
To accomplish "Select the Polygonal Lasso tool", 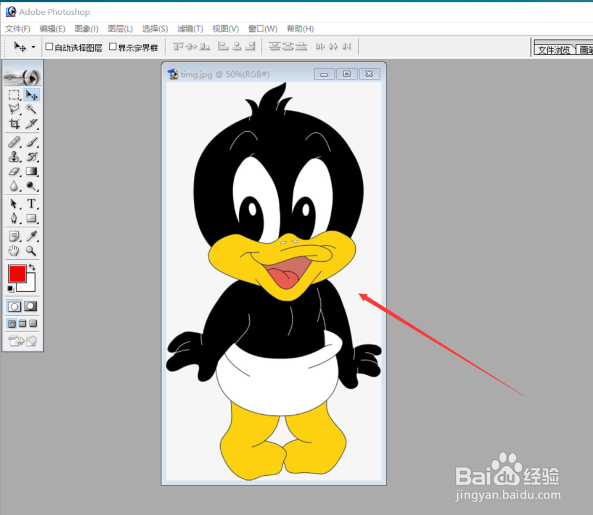I will click(x=14, y=109).
